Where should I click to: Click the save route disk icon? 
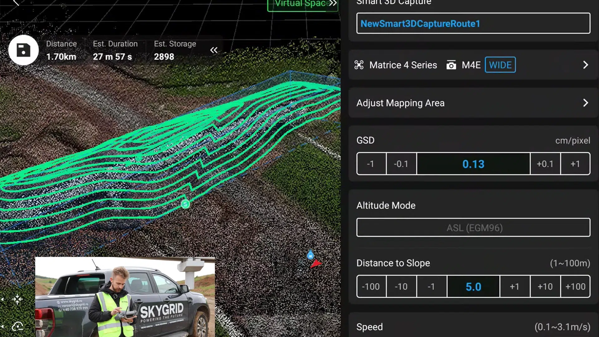(23, 50)
